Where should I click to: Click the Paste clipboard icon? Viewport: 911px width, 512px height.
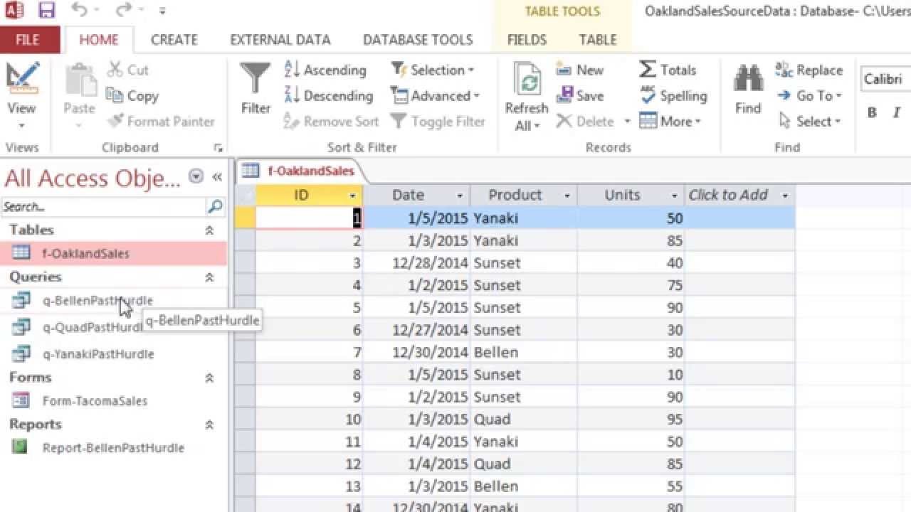[79, 80]
